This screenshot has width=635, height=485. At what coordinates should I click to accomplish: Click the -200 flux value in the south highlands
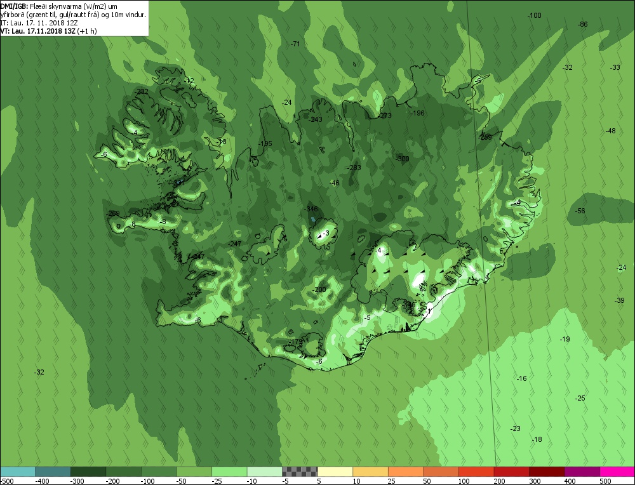319,289
